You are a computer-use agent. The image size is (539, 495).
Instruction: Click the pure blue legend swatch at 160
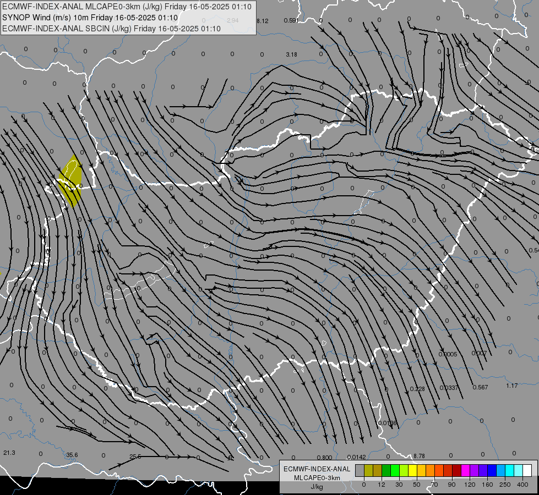[492, 470]
